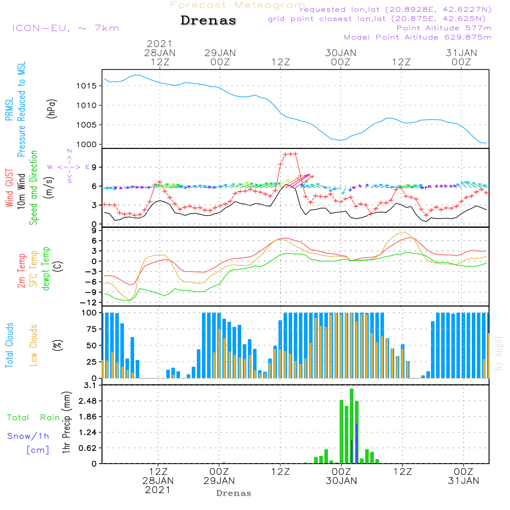The width and height of the screenshot is (510, 510).
Task: Select the 'ICON-EU, ~ 7km' model label
Action: coord(65,28)
